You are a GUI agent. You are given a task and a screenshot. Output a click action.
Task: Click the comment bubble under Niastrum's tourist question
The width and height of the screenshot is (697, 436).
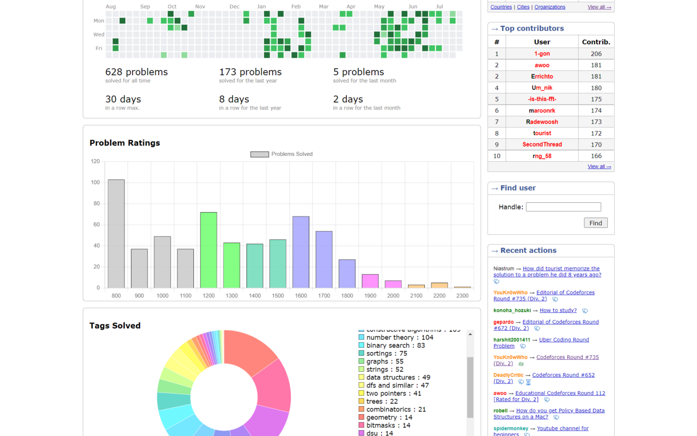(497, 282)
